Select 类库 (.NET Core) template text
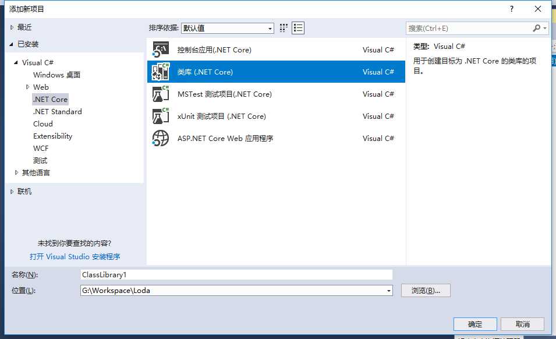556x339 pixels. [205, 72]
